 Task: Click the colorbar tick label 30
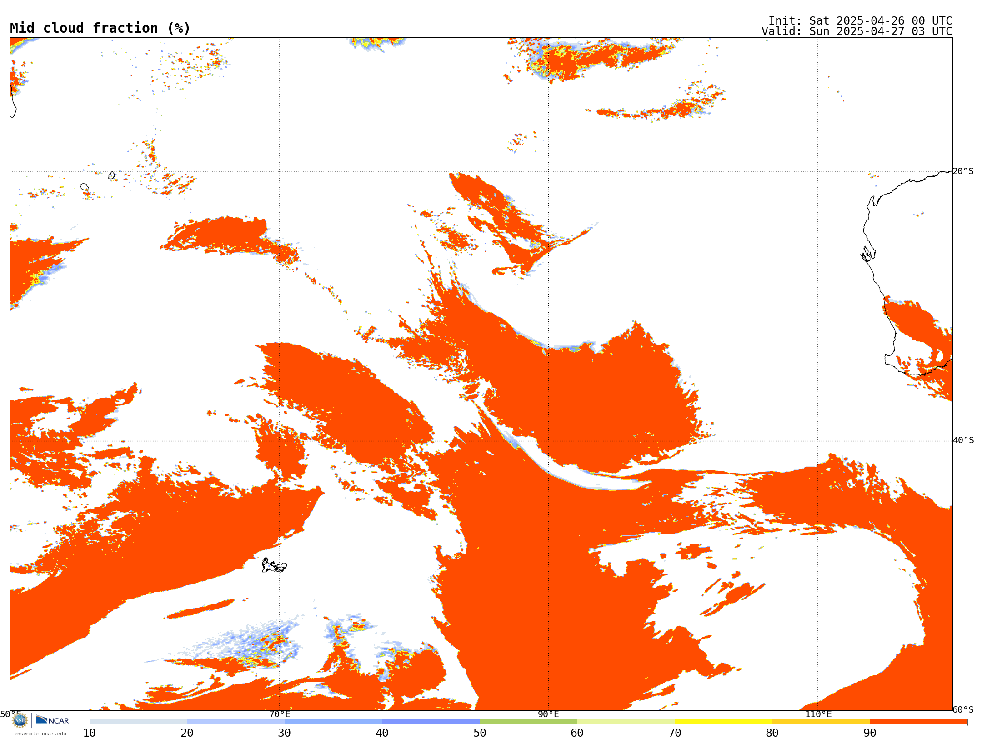coord(285,733)
